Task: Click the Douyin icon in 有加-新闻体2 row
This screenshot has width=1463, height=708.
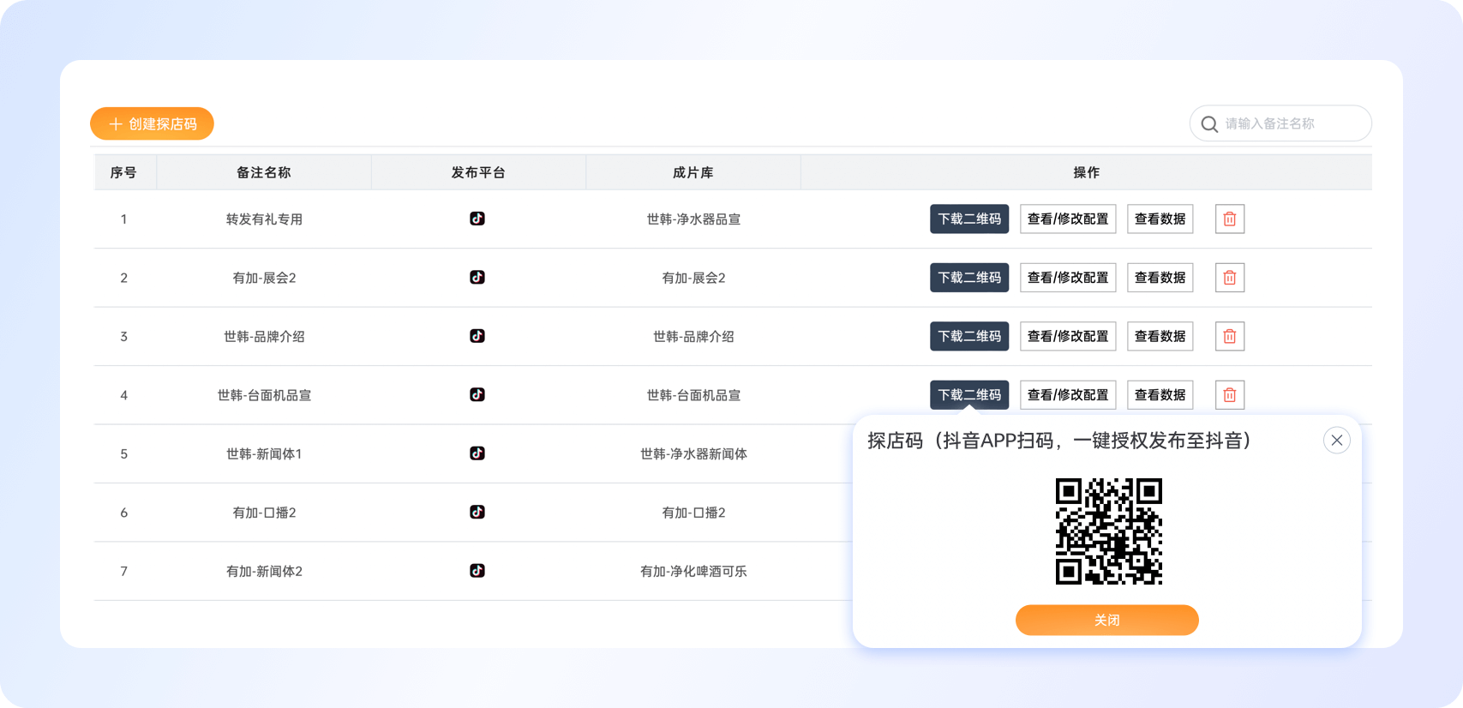Action: click(x=477, y=571)
